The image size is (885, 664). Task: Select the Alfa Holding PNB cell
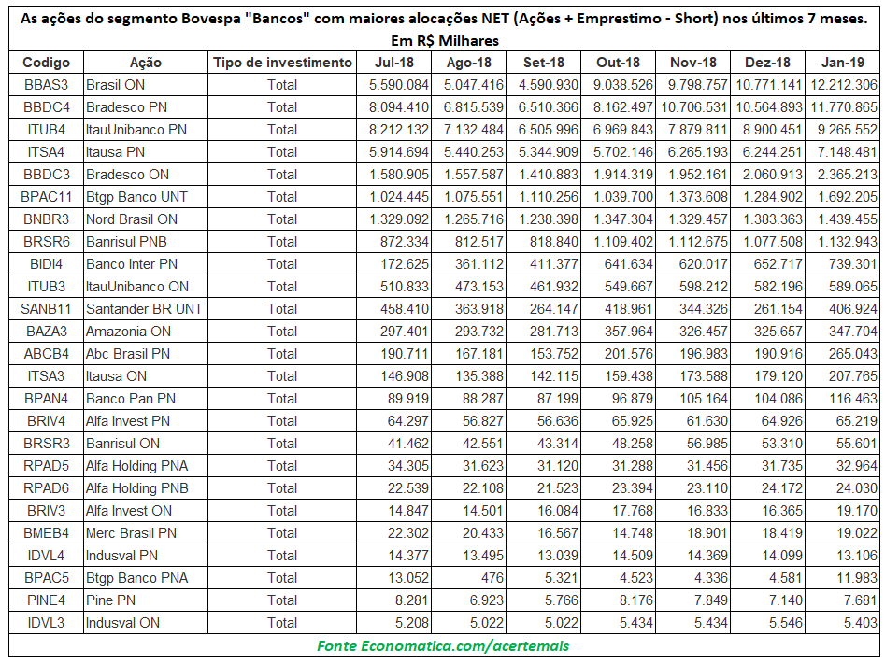[x=146, y=488]
